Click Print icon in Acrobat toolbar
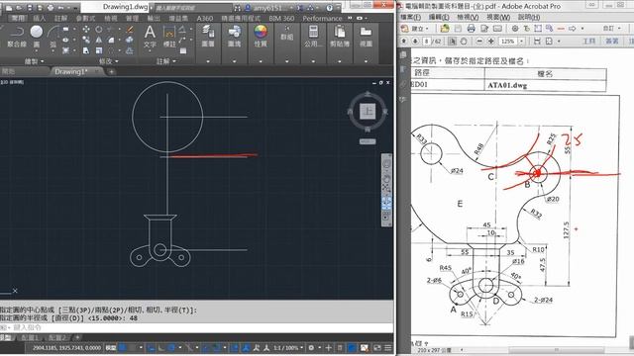Image resolution: width=634 pixels, height=356 pixels. 471,29
